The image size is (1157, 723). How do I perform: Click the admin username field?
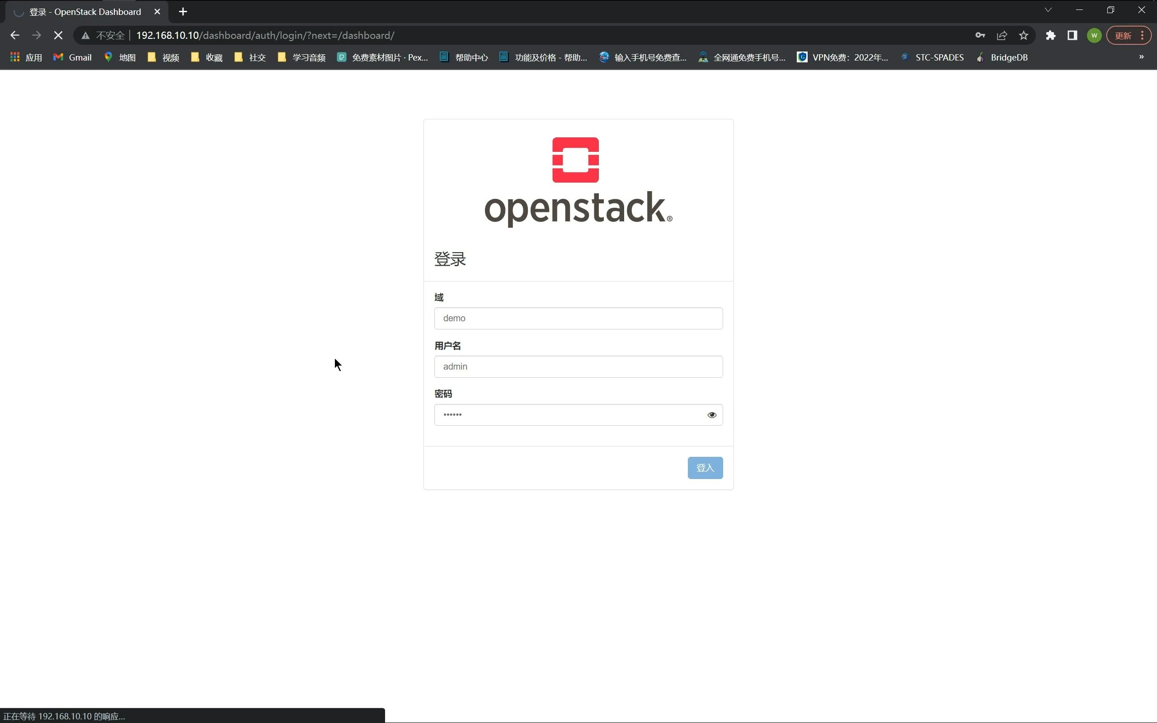tap(578, 366)
